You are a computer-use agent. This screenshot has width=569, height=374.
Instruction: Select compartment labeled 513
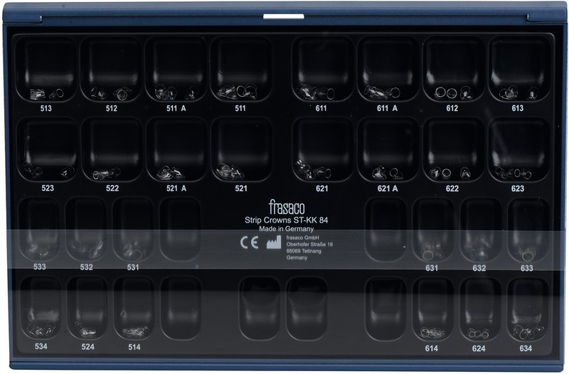[x=49, y=70]
